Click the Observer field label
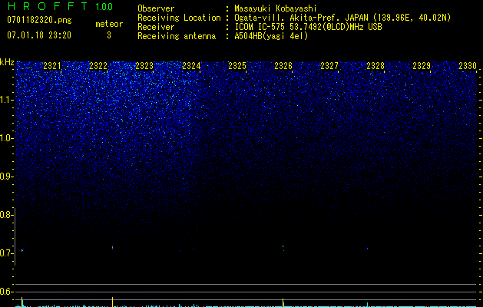The width and height of the screenshot is (483, 307). (x=156, y=8)
